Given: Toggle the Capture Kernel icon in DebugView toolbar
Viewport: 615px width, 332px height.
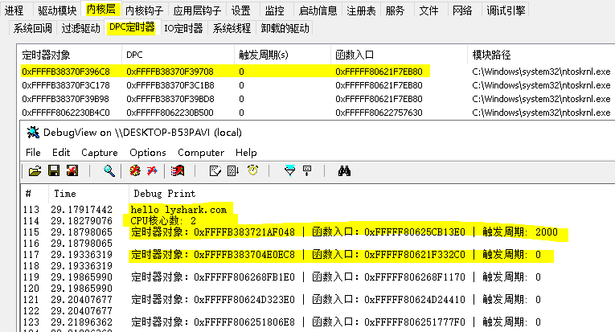Looking at the screenshot, I should tap(135, 171).
